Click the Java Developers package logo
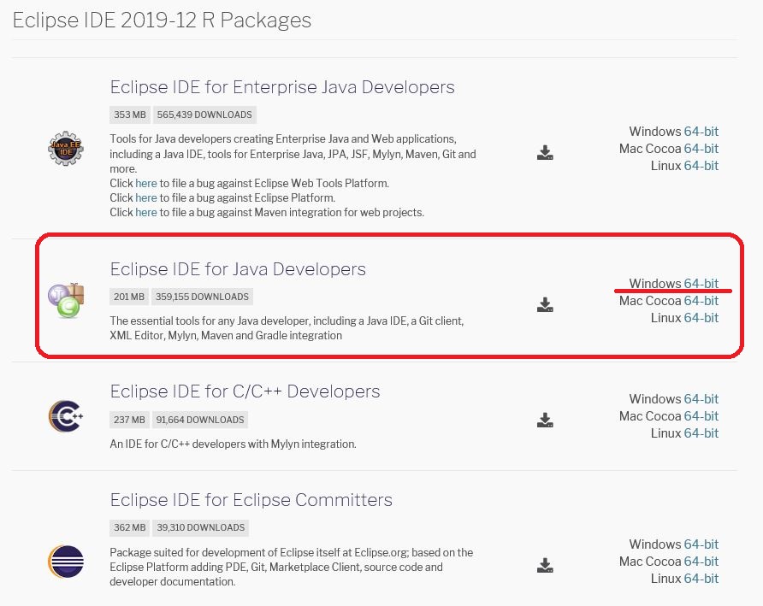The image size is (763, 606). pyautogui.click(x=66, y=300)
